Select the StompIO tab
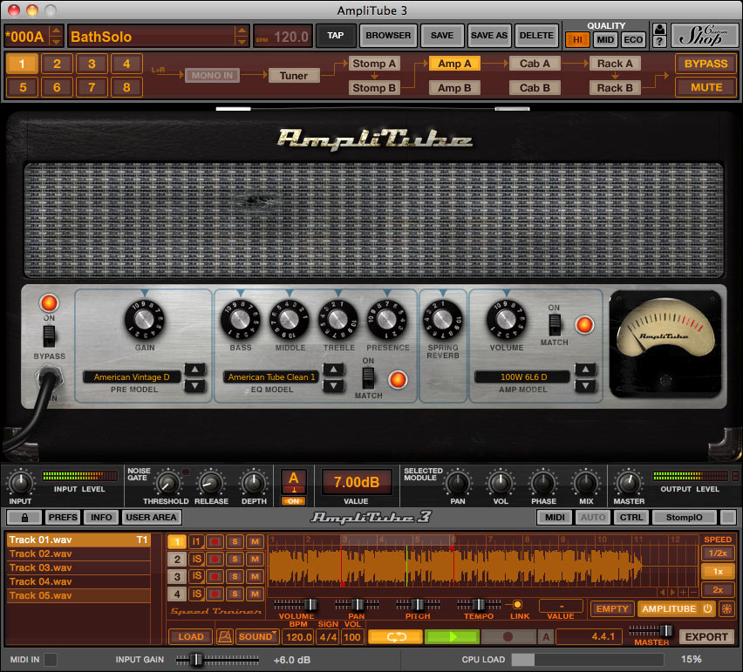This screenshot has height=672, width=743. [x=685, y=517]
